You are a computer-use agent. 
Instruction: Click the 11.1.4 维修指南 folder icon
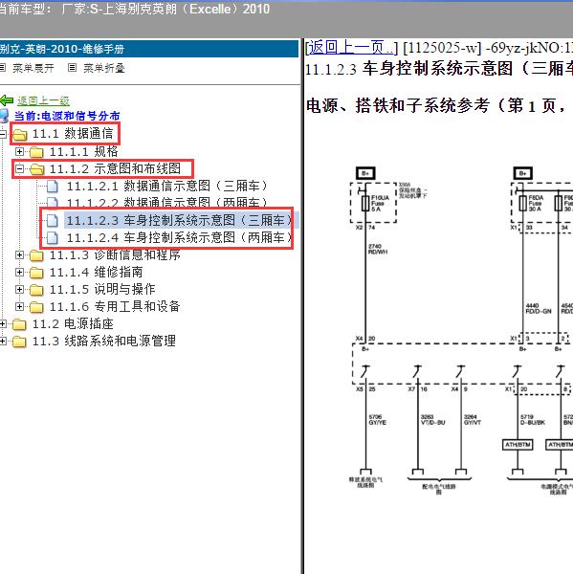tap(36, 273)
